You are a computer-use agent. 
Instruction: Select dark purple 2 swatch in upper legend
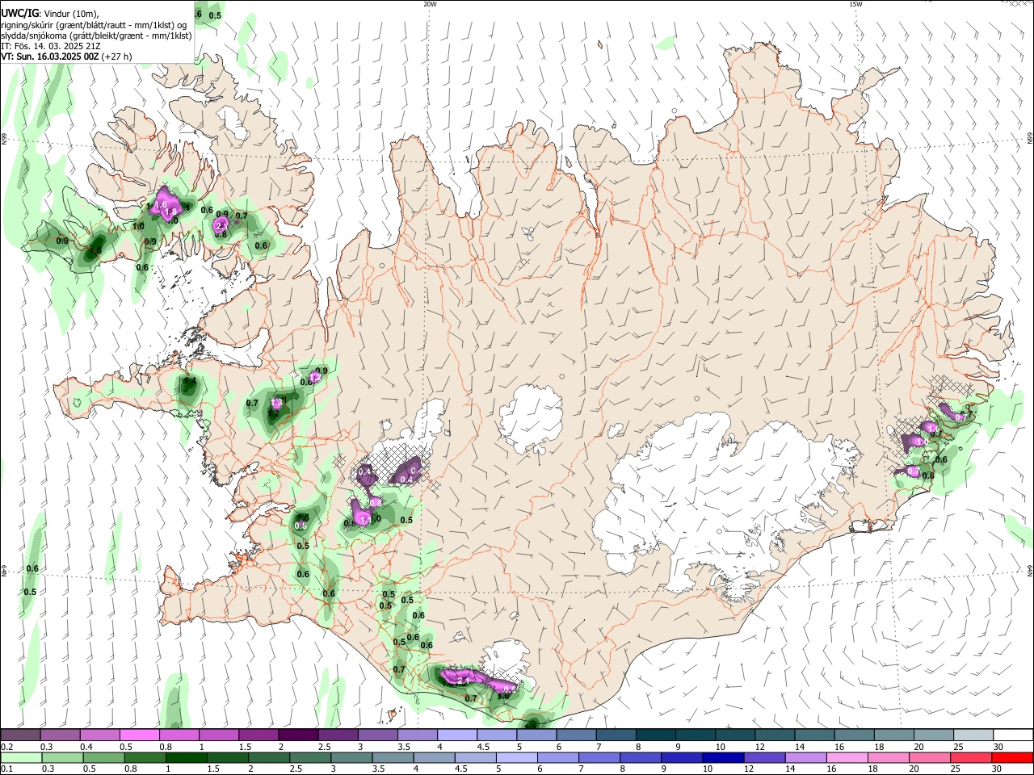coord(298,735)
